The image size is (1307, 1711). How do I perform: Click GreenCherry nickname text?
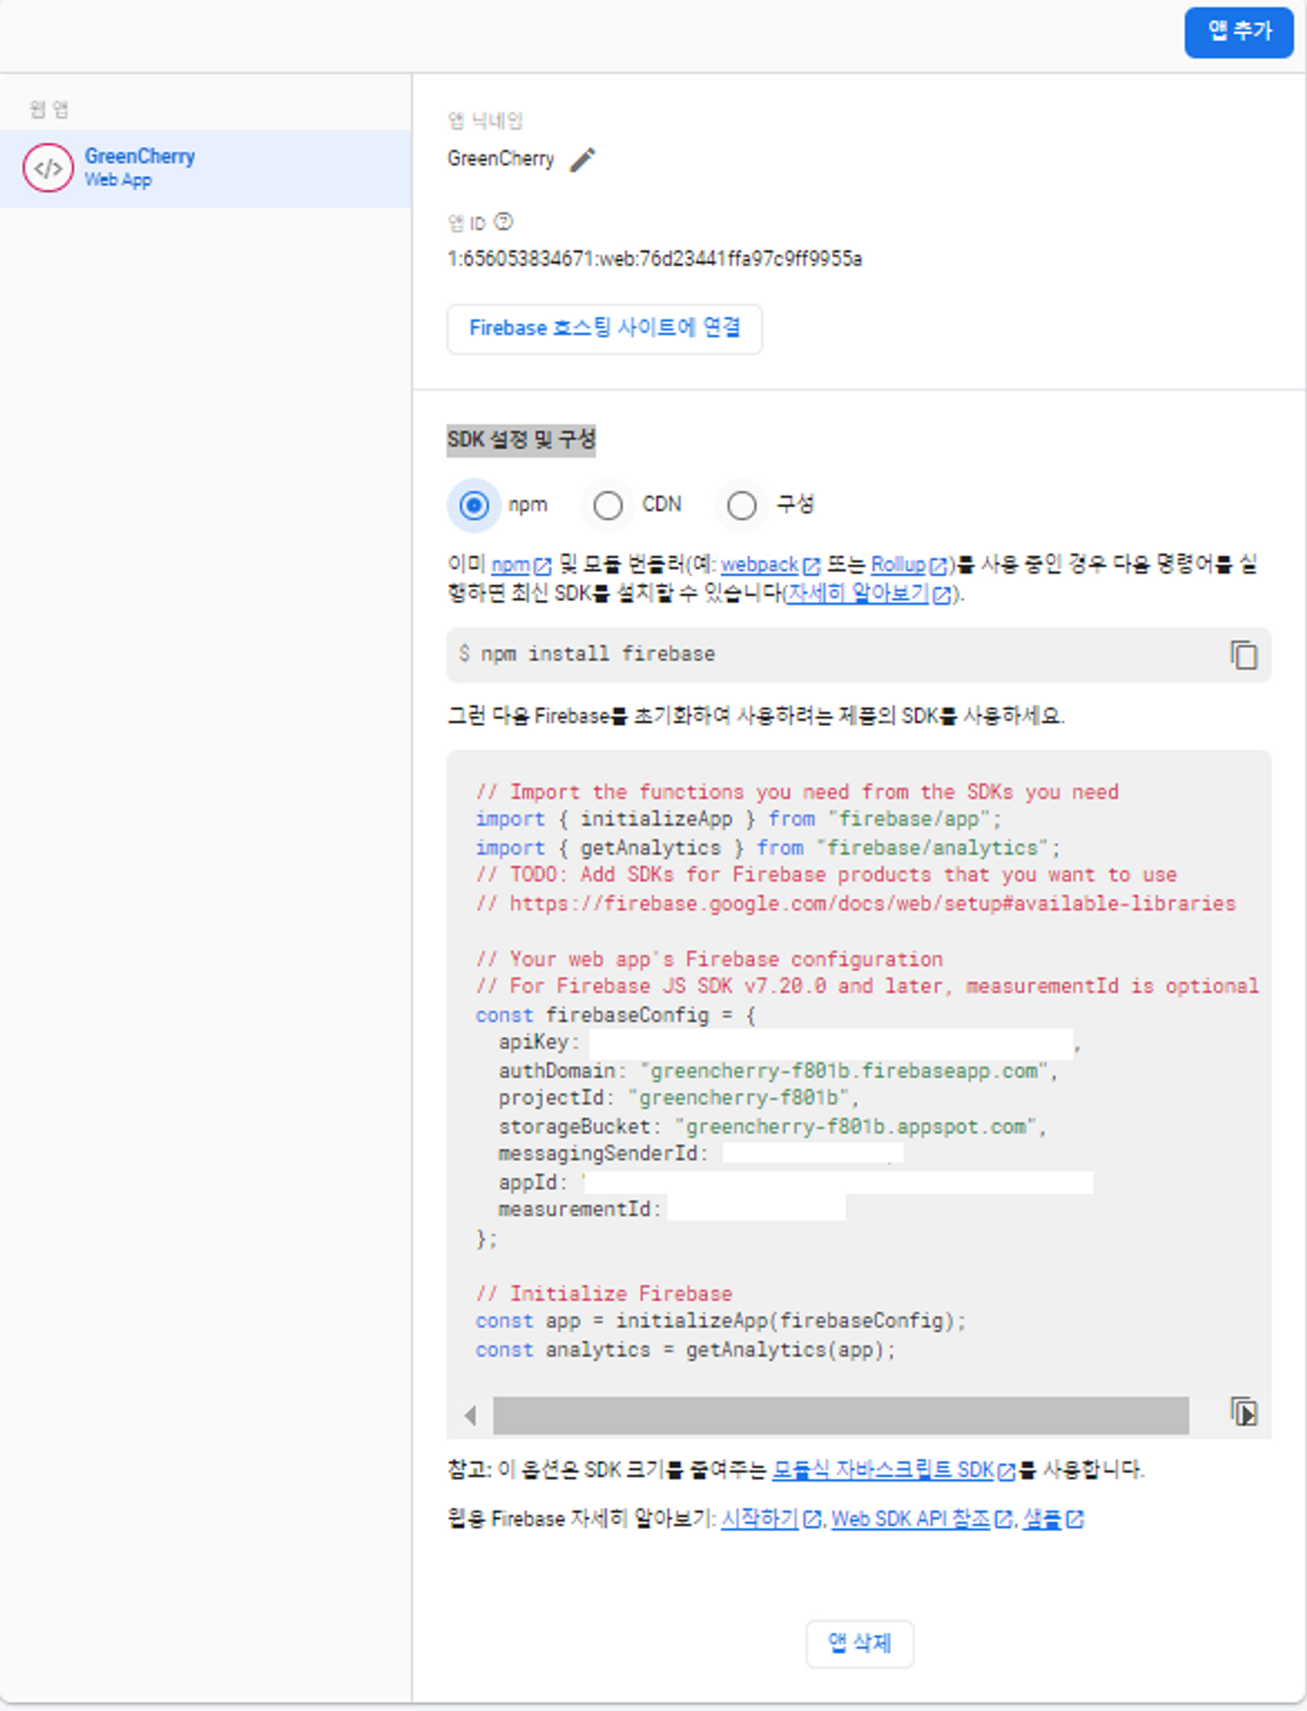(x=500, y=159)
